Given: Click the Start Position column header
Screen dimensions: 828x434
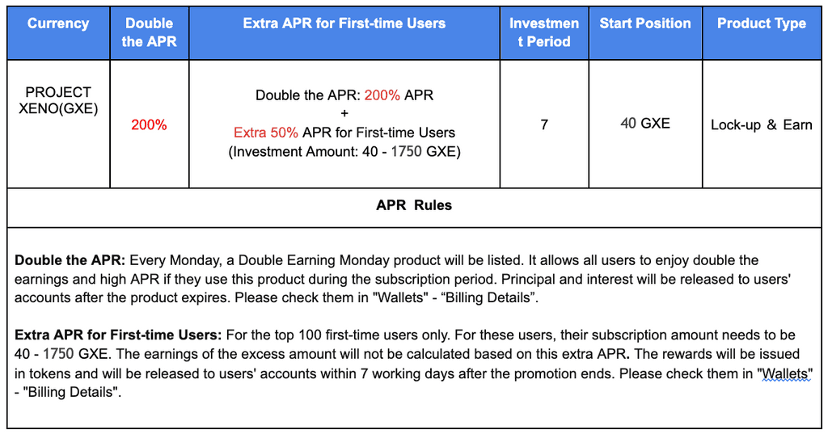Looking at the screenshot, I should point(644,23).
